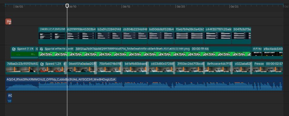The image size is (289, 116).
Task: Click the transition between 3950ec2667f3bcd5 and 8e9ccece4dc7f13
Action: [x=204, y=68]
